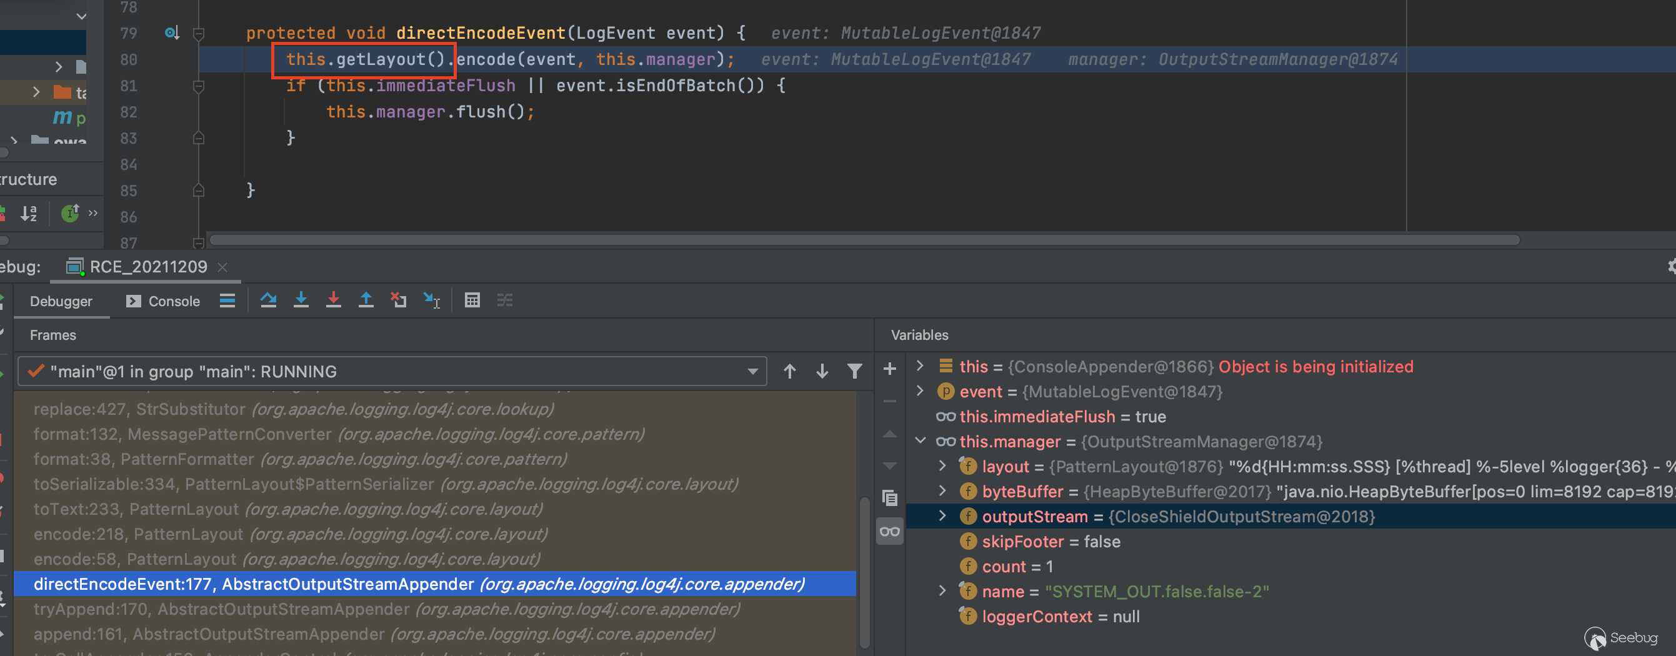Collapse the this.manager variable node
Image resolution: width=1676 pixels, height=656 pixels.
[x=920, y=441]
